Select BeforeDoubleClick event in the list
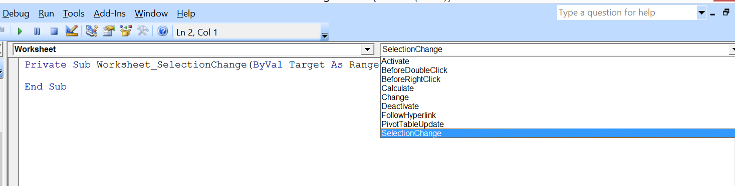Image resolution: width=735 pixels, height=186 pixels. click(558, 70)
